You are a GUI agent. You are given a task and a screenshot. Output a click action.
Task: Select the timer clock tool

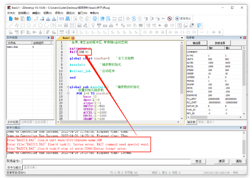coord(166,25)
